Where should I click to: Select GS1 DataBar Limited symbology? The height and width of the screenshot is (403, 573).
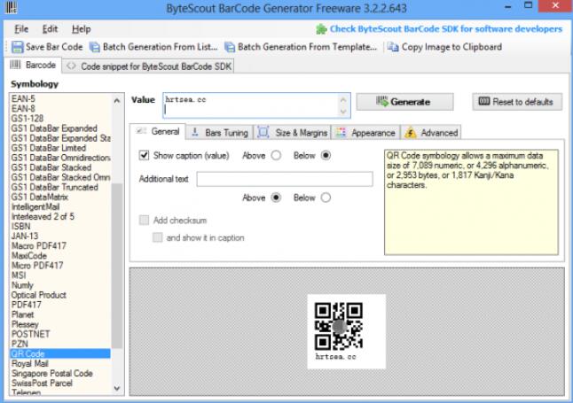point(49,148)
